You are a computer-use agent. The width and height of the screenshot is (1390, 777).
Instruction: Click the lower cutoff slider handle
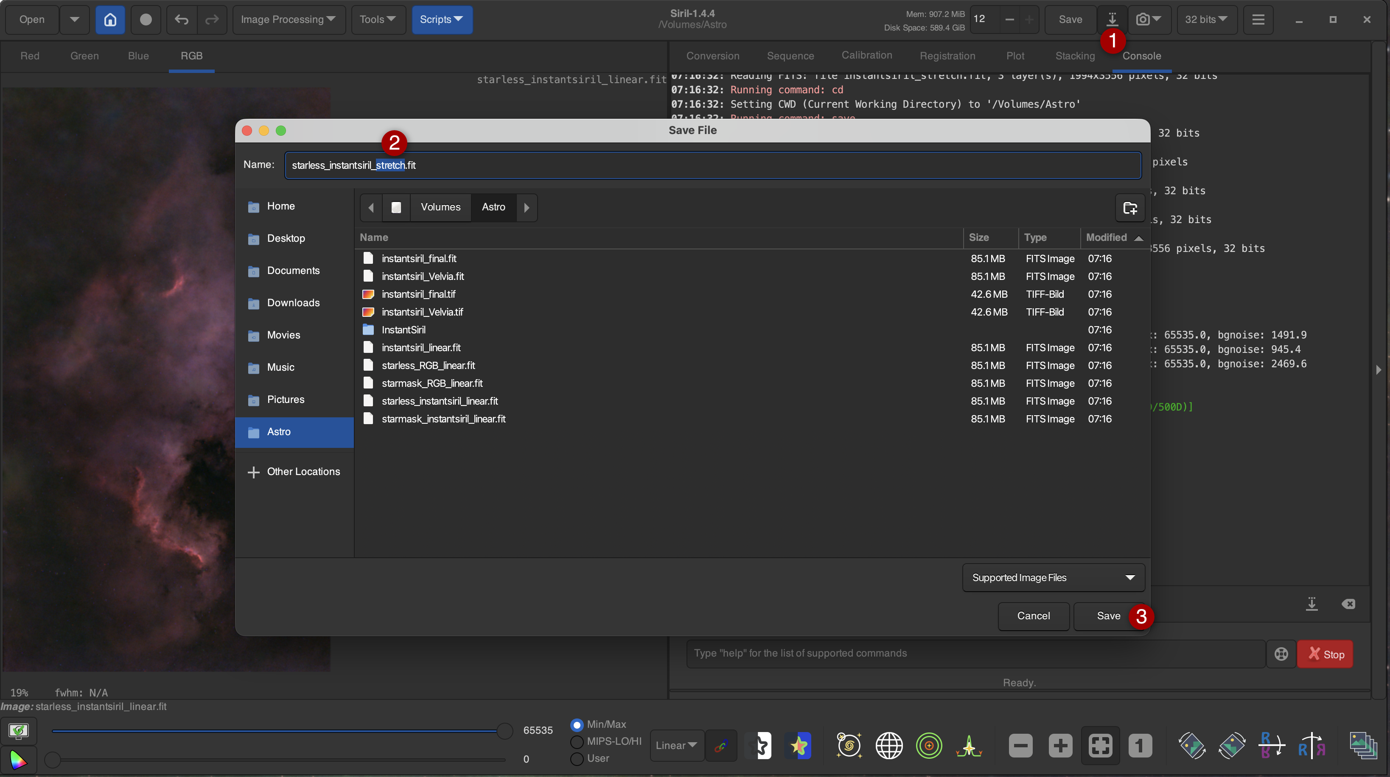(52, 760)
